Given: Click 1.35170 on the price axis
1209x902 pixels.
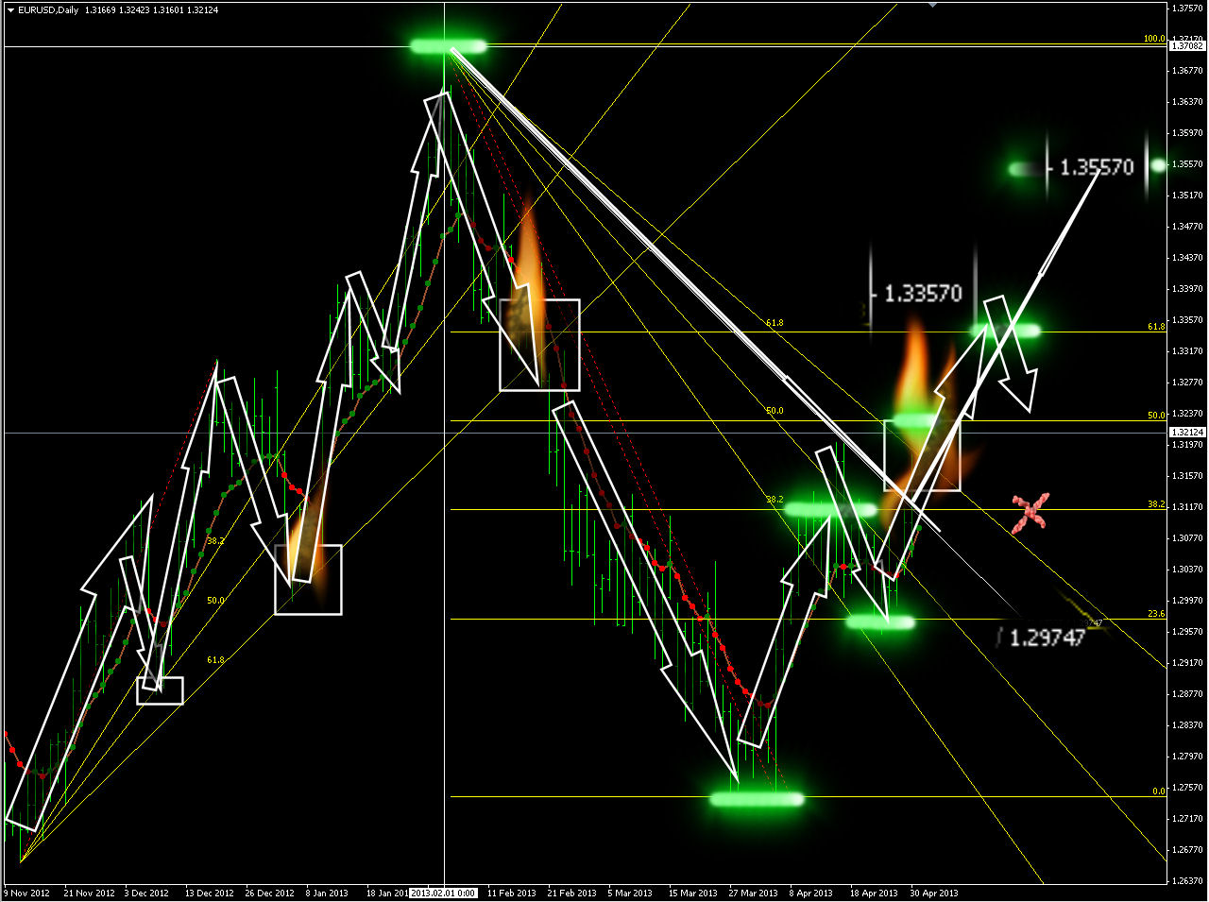Looking at the screenshot, I should coord(1189,196).
